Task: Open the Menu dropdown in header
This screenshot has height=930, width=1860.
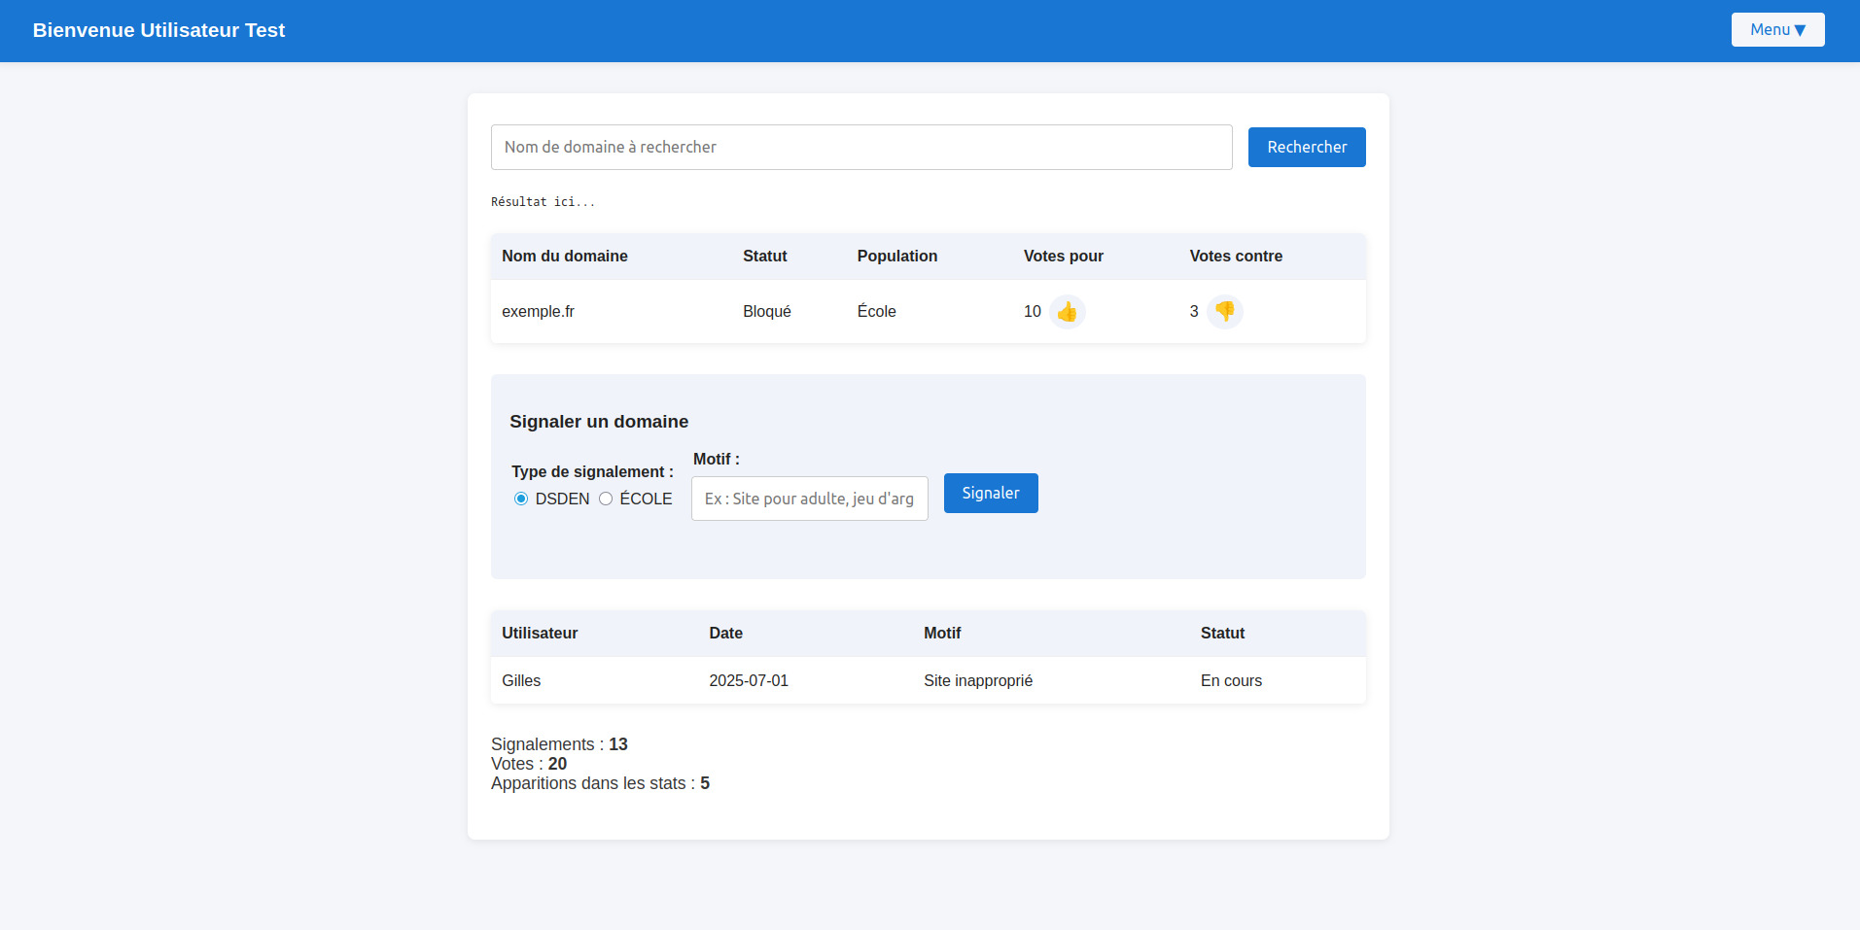Action: click(1776, 30)
